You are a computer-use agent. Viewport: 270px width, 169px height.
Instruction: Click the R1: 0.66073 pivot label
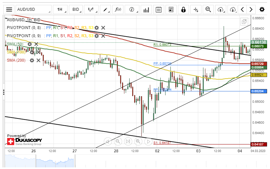[x=162, y=45]
